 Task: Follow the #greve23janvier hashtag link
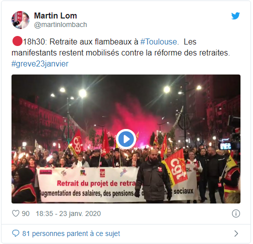[40, 64]
